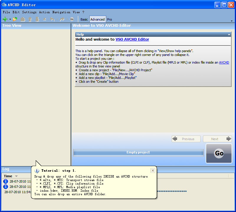This screenshot has width=236, height=212.
Task: Click the open folder icon in toolbar
Action: [15, 19]
